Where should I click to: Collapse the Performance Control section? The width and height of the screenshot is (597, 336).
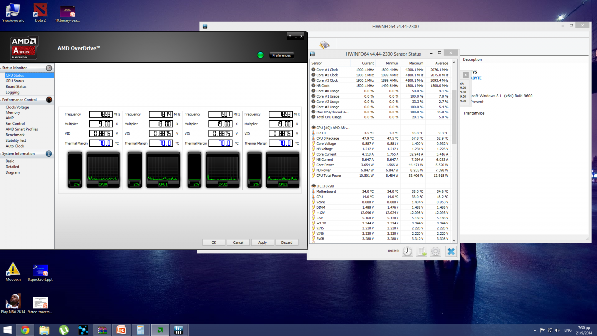point(1,100)
